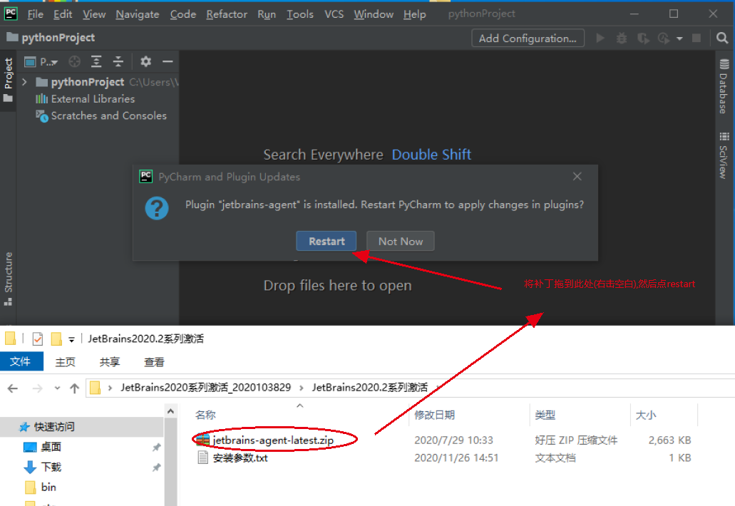Open the 共享 ribbon tab in Explorer

[110, 362]
